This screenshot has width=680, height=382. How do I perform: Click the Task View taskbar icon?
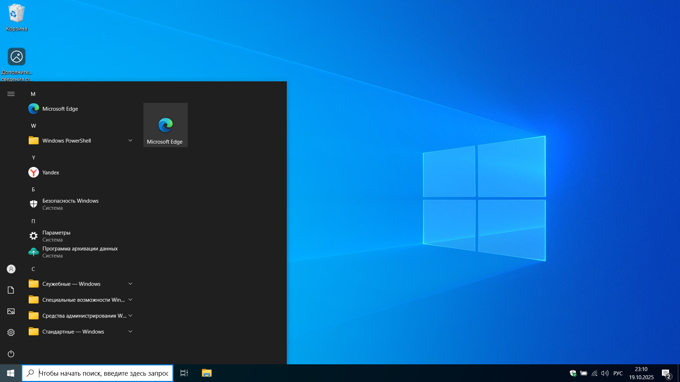click(184, 373)
